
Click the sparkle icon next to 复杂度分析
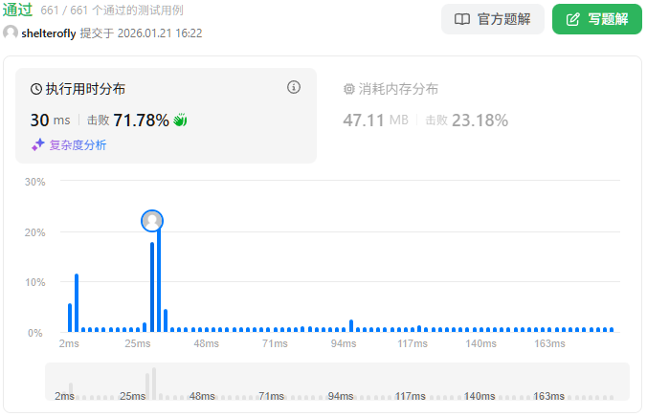click(x=38, y=144)
